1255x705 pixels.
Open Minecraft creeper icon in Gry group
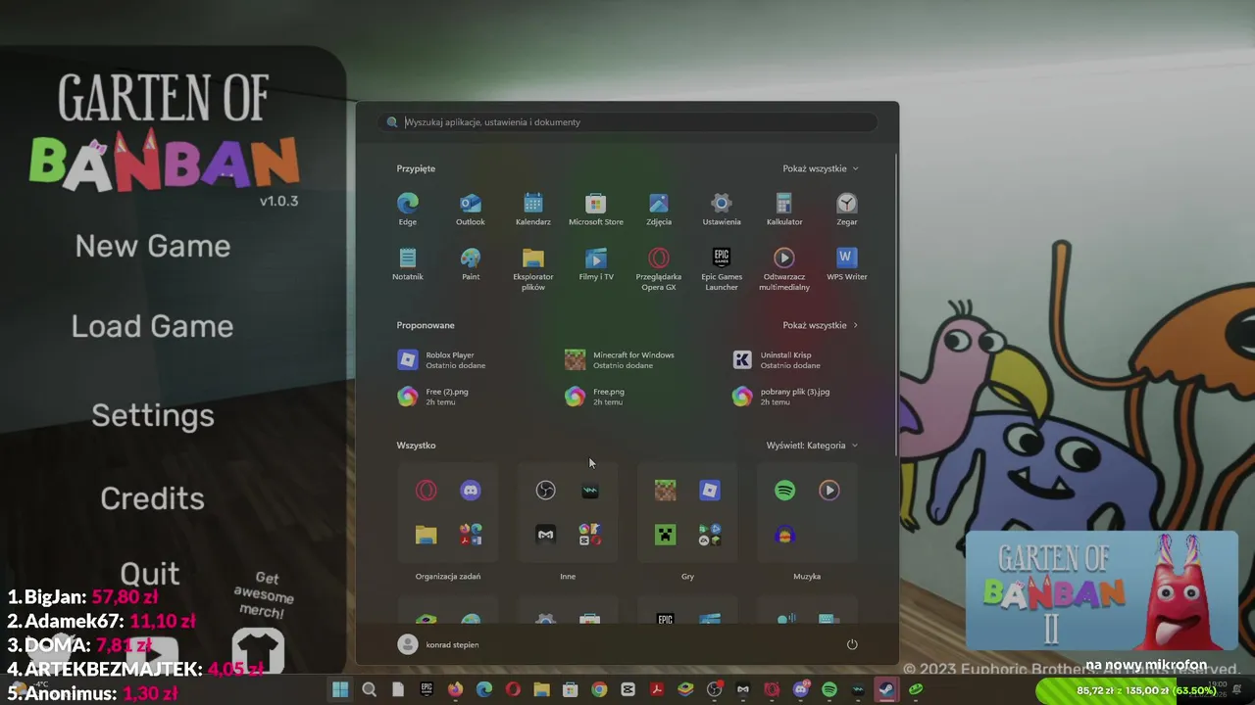tap(666, 535)
